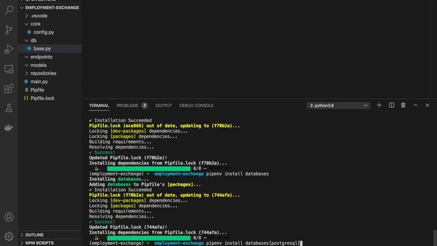
Task: Click 'pipenv install databases[postgresql]' command line
Action: [253, 243]
